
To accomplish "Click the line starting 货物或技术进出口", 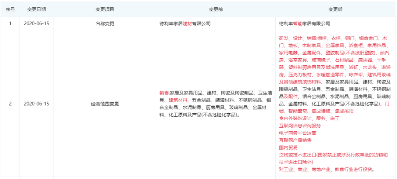I will (333, 155).
